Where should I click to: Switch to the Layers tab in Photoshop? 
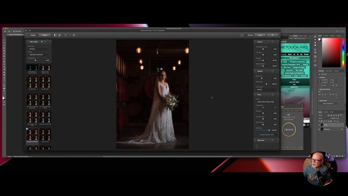(320, 112)
